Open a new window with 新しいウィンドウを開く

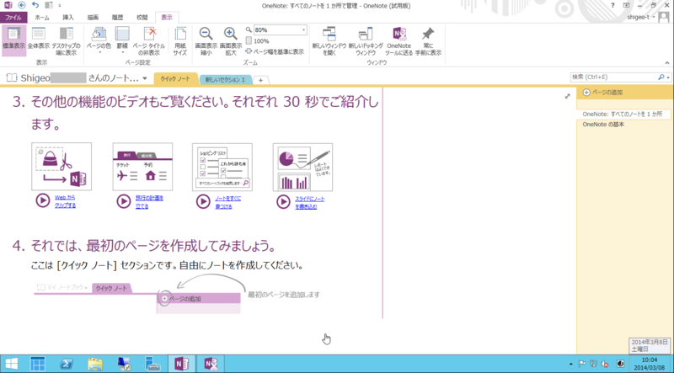(x=329, y=40)
